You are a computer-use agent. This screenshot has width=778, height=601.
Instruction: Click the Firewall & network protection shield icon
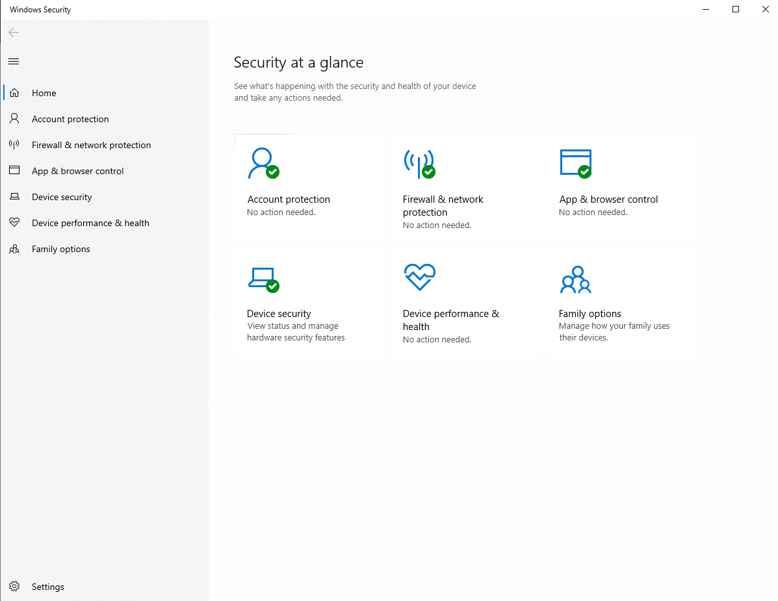click(14, 144)
